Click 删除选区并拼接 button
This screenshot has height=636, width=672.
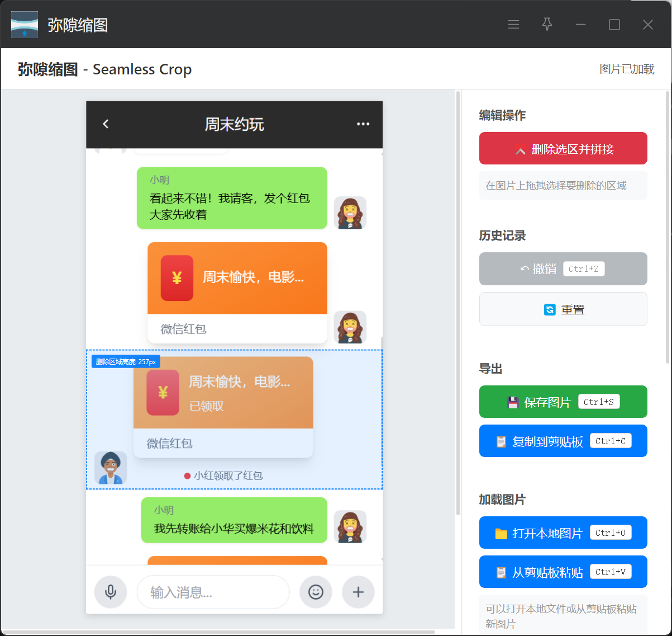[563, 149]
